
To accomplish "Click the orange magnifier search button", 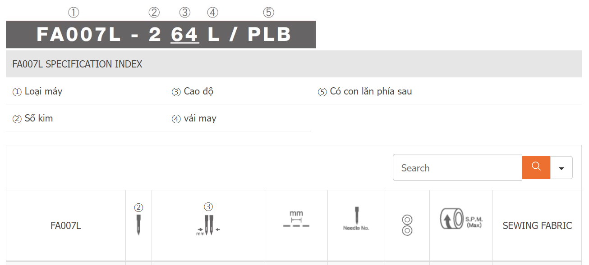I will (x=536, y=167).
